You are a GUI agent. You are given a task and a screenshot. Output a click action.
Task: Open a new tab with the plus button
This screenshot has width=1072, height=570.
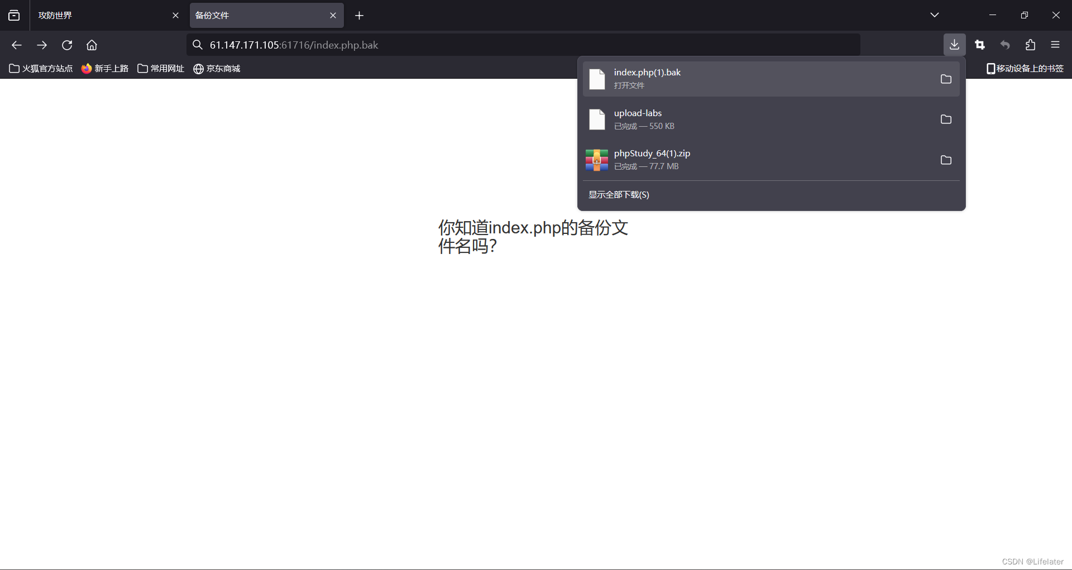[359, 15]
